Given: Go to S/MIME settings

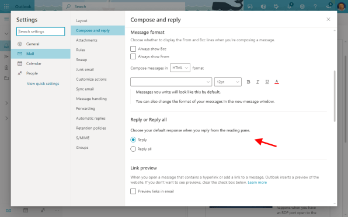Looking at the screenshot, I should click(98, 138).
